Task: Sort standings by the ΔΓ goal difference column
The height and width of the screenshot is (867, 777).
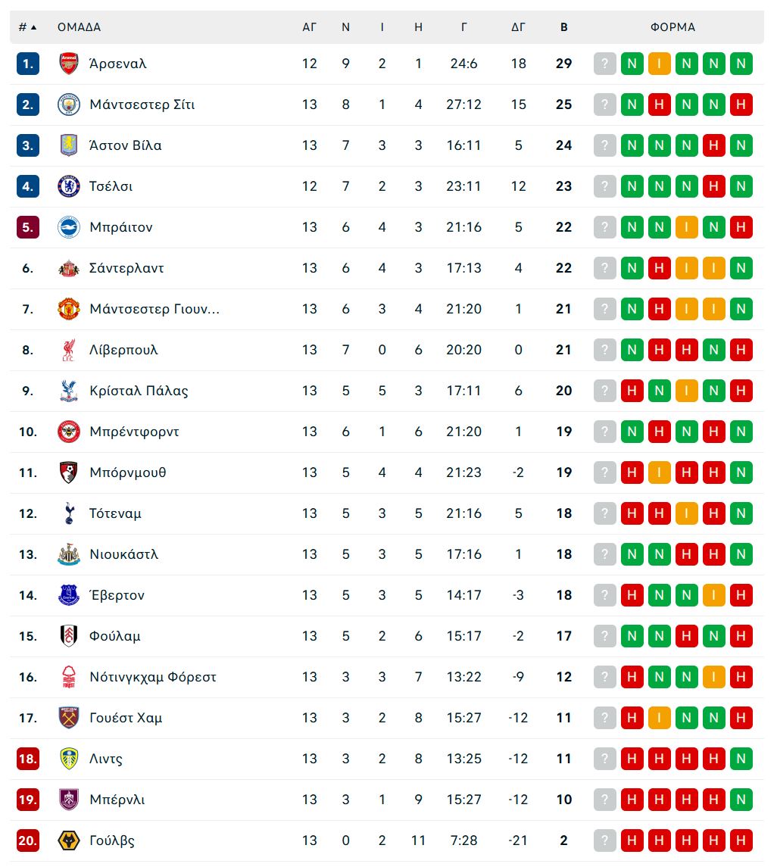Action: pyautogui.click(x=518, y=27)
